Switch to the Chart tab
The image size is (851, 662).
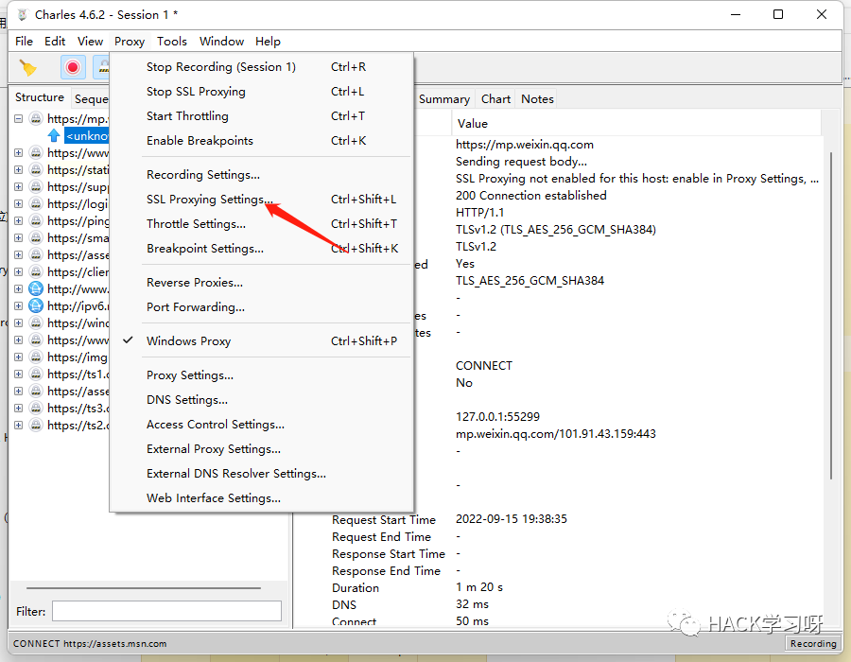click(x=495, y=99)
